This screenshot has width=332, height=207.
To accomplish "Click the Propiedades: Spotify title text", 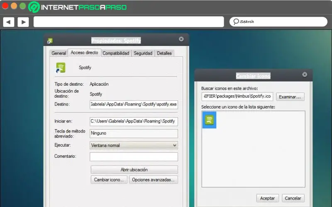I will 116,40.
